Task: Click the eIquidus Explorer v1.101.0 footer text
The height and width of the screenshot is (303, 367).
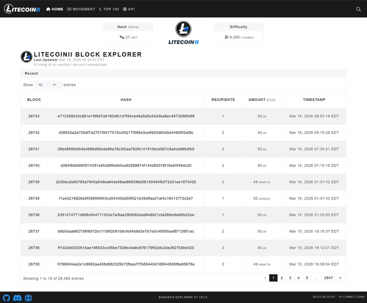Action: tap(183, 297)
